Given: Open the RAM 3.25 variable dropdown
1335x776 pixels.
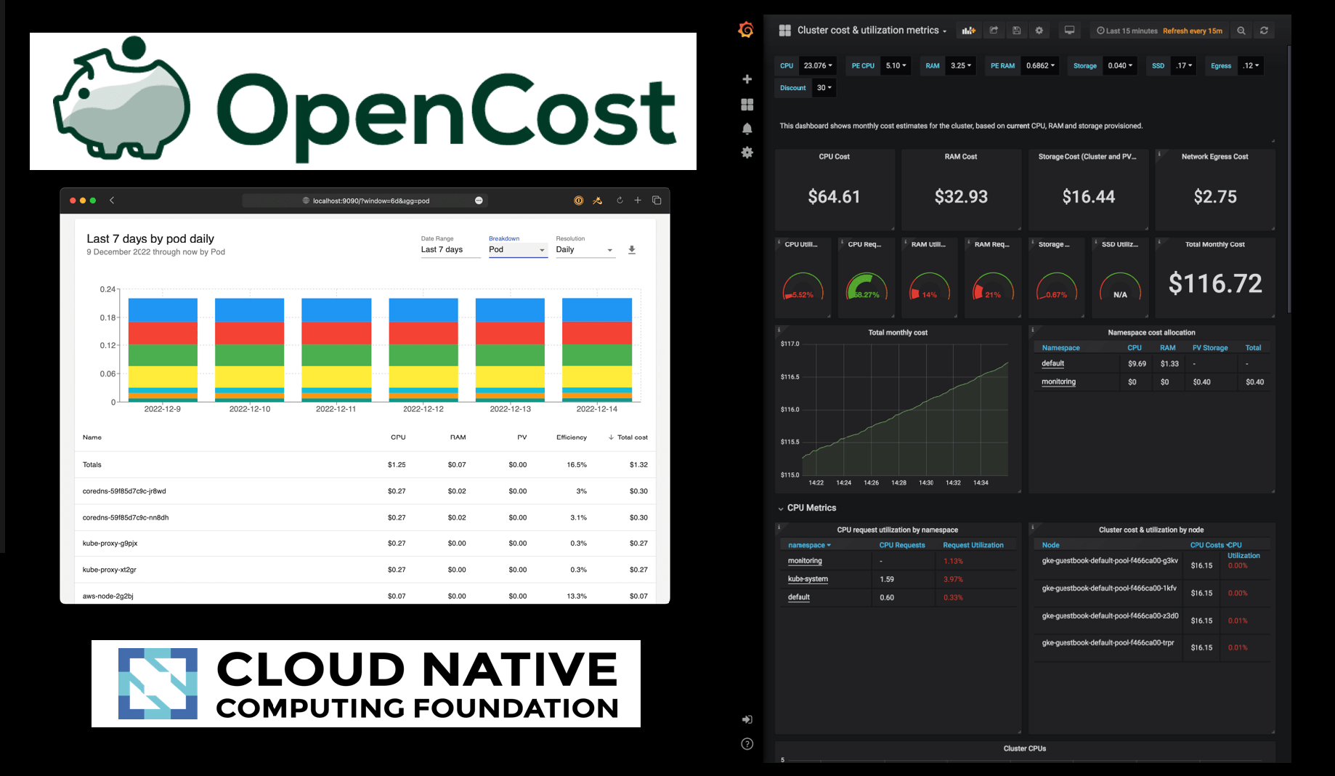Looking at the screenshot, I should (960, 66).
